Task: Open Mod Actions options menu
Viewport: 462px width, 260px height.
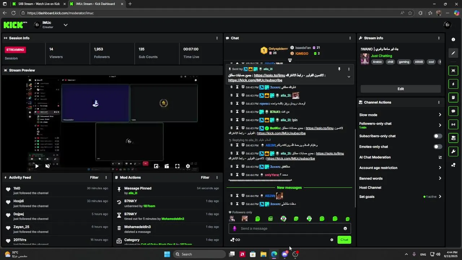Action: click(217, 177)
